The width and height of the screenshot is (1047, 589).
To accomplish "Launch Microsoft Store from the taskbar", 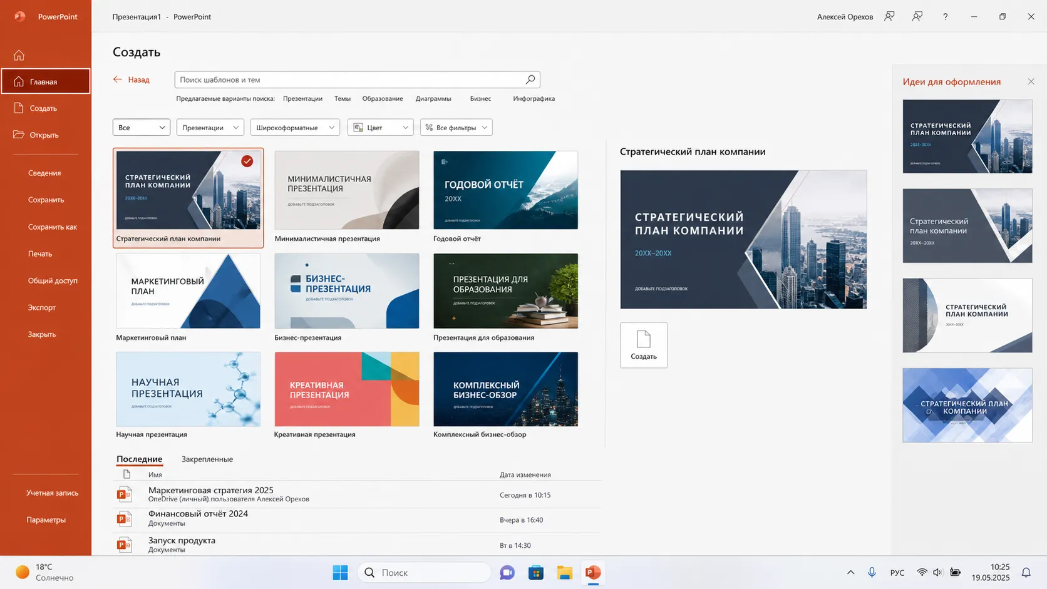I will click(x=536, y=573).
